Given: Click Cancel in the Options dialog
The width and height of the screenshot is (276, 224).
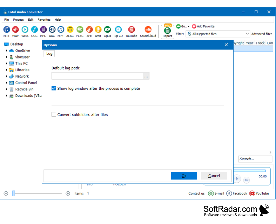Looking at the screenshot, I should tap(214, 176).
